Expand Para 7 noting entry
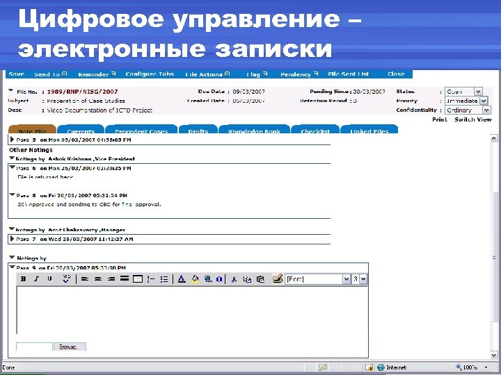 [x=12, y=238]
